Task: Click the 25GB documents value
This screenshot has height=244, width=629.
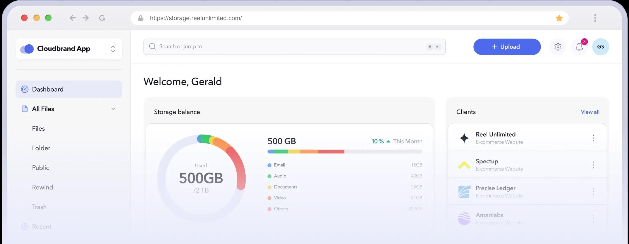Action: (416, 187)
